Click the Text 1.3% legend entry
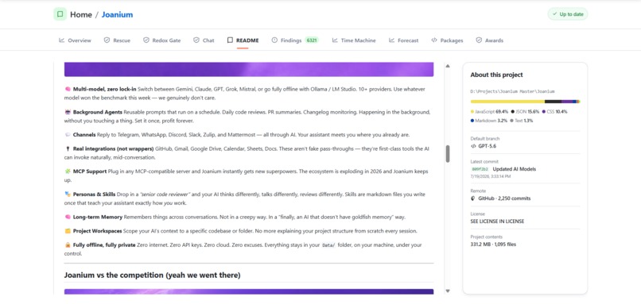The height and width of the screenshot is (304, 641). [x=522, y=121]
